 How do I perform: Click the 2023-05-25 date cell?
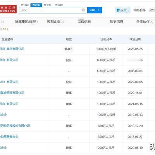click(x=135, y=49)
